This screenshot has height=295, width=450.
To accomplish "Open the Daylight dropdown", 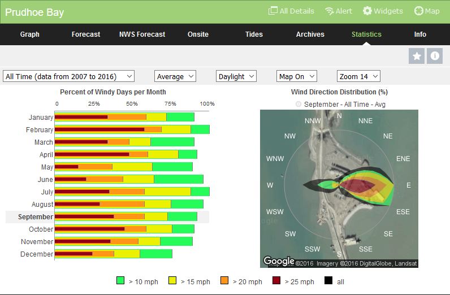I will [236, 76].
